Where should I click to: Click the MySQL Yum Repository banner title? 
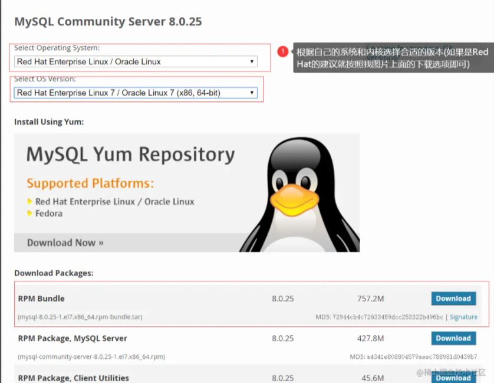[x=130, y=155]
